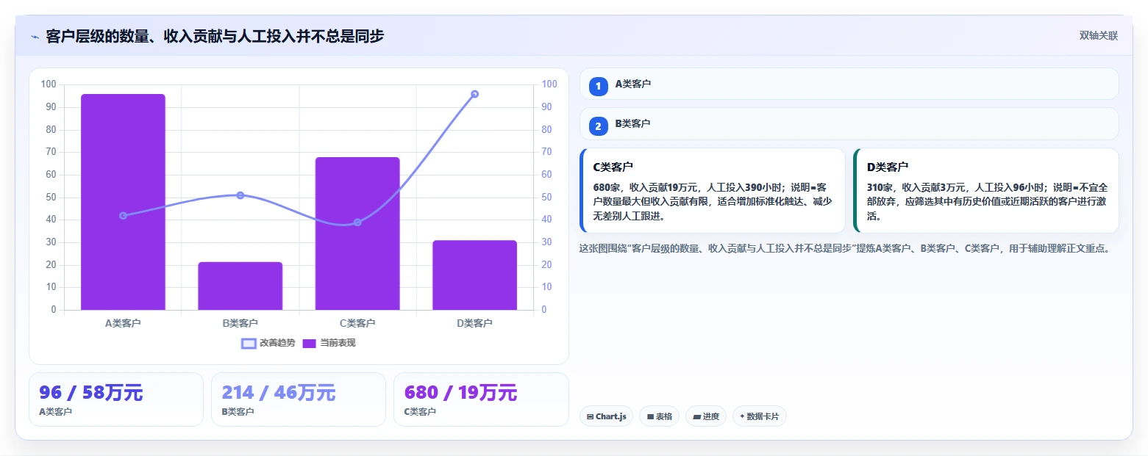Click the D类客户 x-axis label

(475, 323)
